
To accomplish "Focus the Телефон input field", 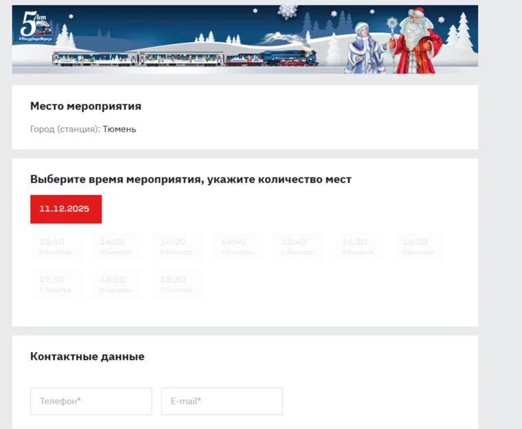I will [x=91, y=401].
